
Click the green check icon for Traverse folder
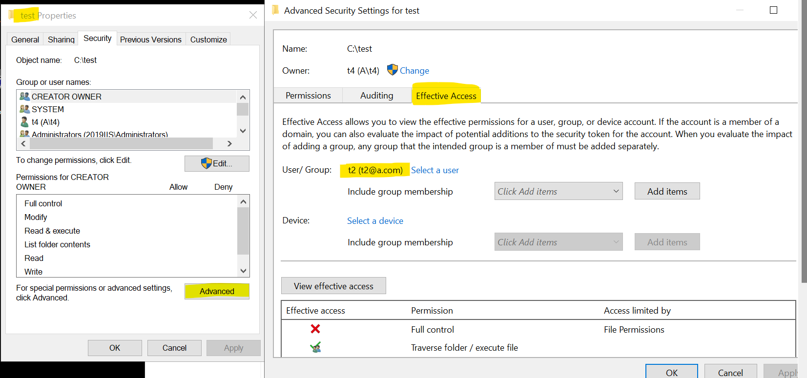315,347
